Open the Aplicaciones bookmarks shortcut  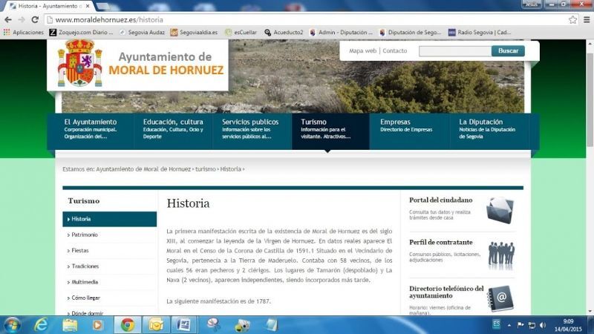coord(24,32)
